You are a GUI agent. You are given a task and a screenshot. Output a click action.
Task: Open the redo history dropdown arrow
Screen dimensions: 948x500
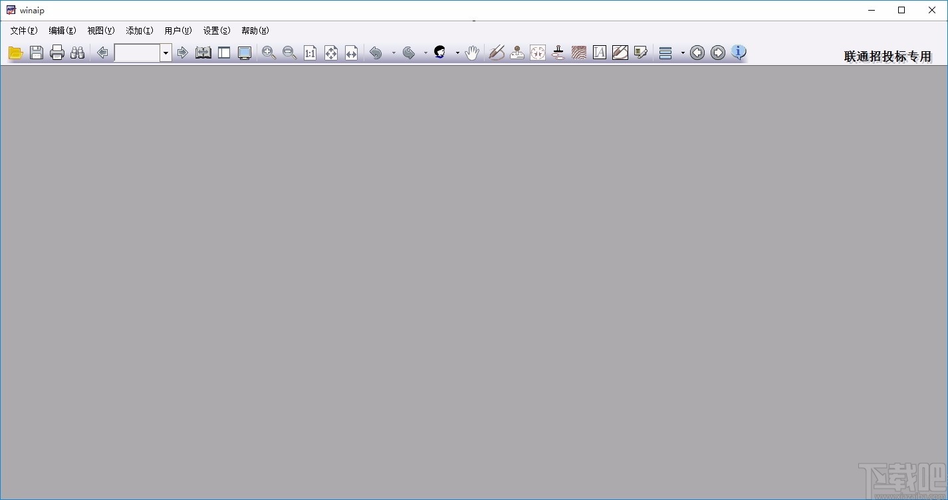pos(425,53)
